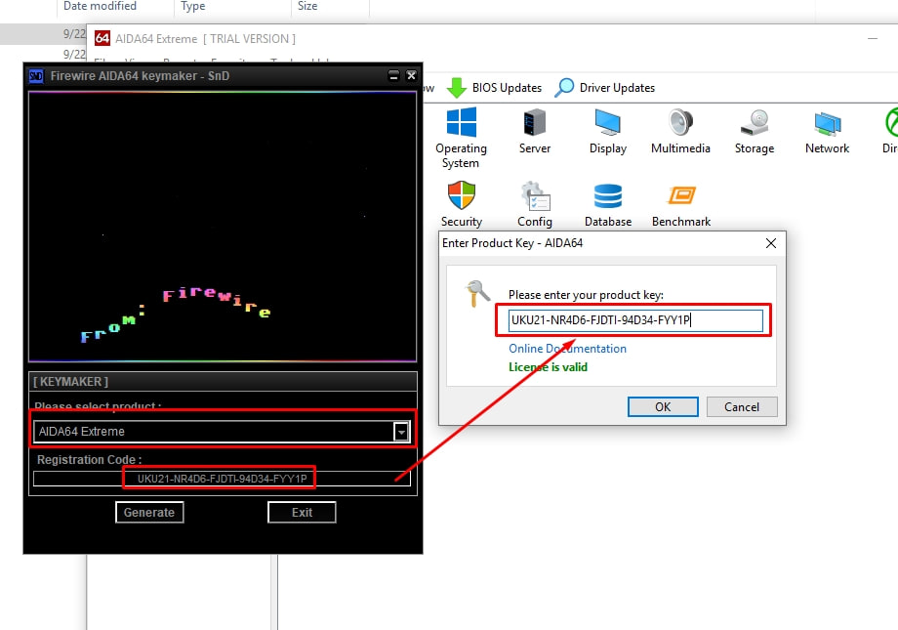This screenshot has width=898, height=630.
Task: Click the SnD icon in keymaker title bar
Action: [36, 75]
